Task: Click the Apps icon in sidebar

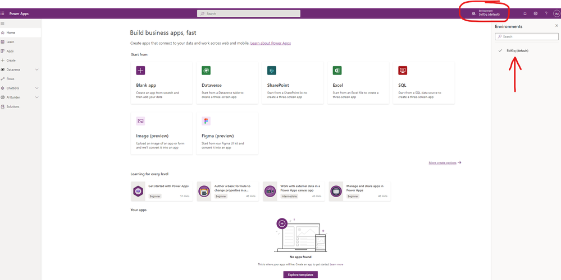Action: pos(2,51)
